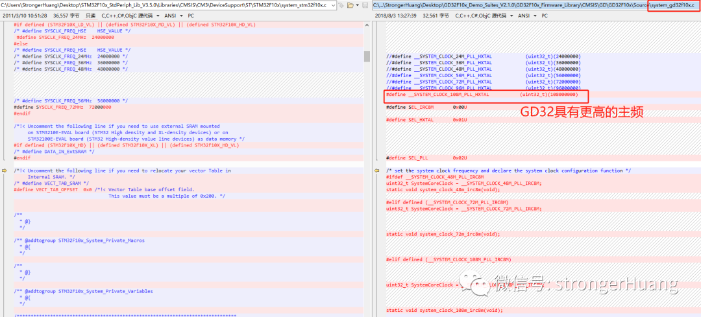
Task: Click the left gutter yellow arrow marker
Action: point(5,170)
